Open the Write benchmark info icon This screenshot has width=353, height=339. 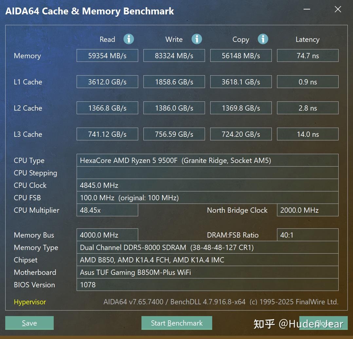point(197,39)
